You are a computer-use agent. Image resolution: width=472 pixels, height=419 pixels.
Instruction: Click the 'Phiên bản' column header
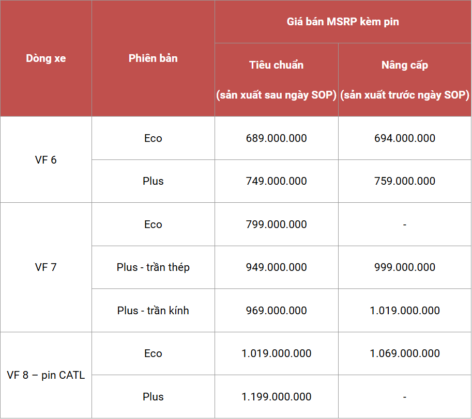point(153,58)
